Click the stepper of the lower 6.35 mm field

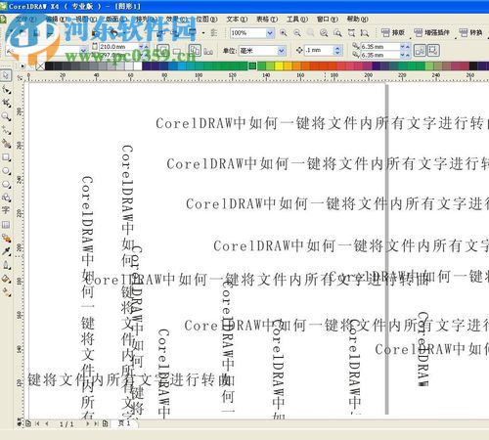tap(405, 55)
